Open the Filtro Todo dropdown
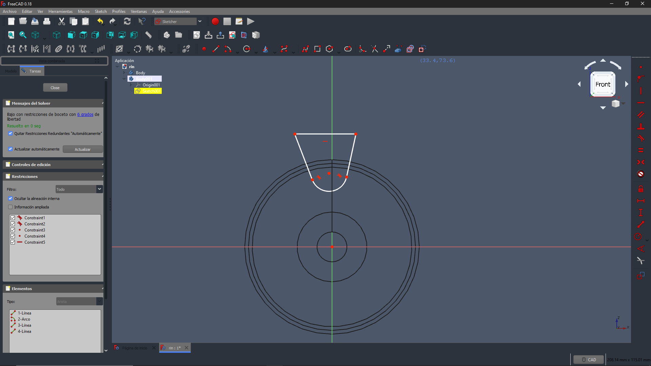 79,189
